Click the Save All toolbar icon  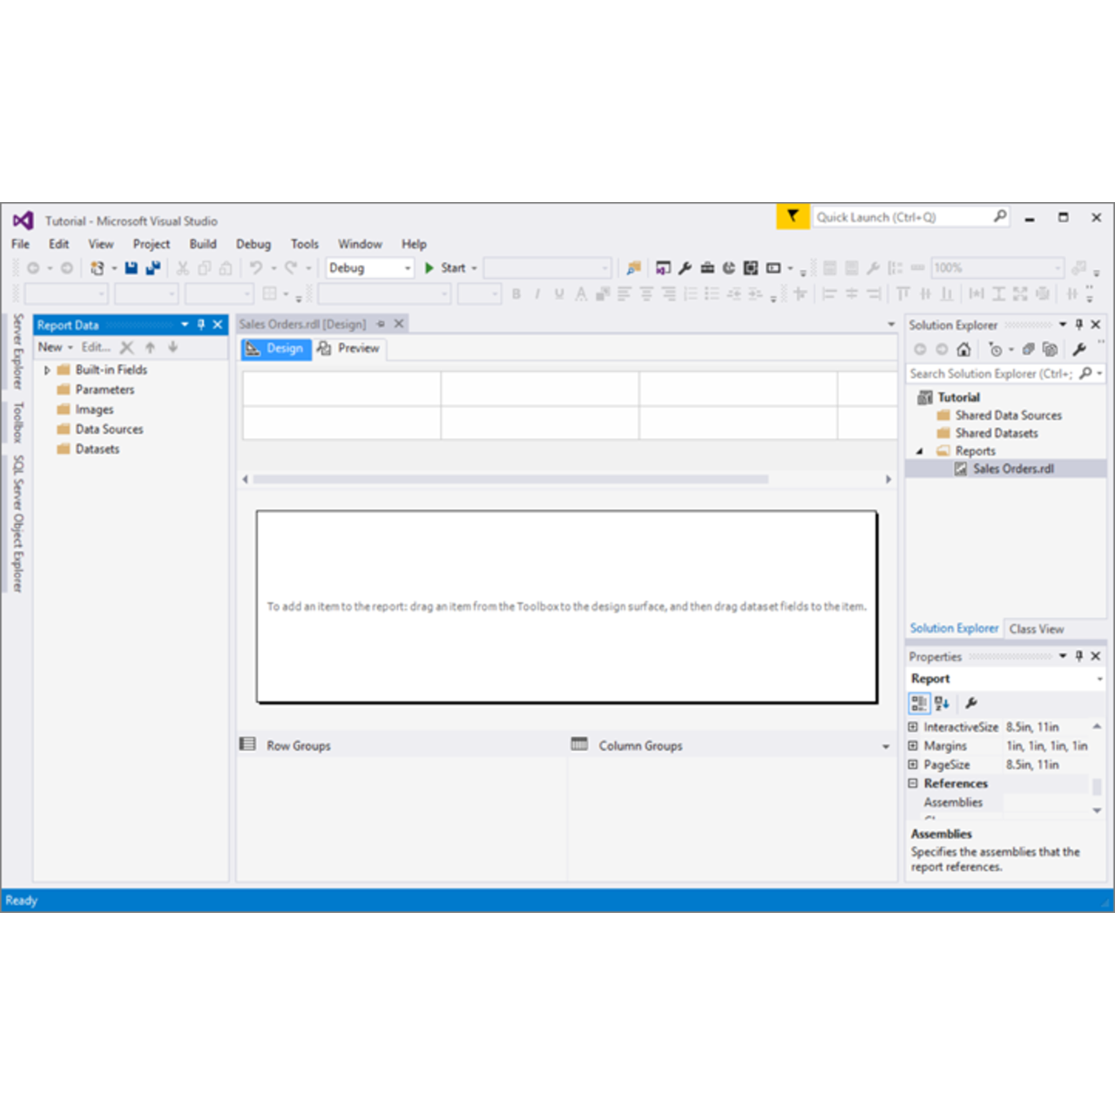click(153, 268)
